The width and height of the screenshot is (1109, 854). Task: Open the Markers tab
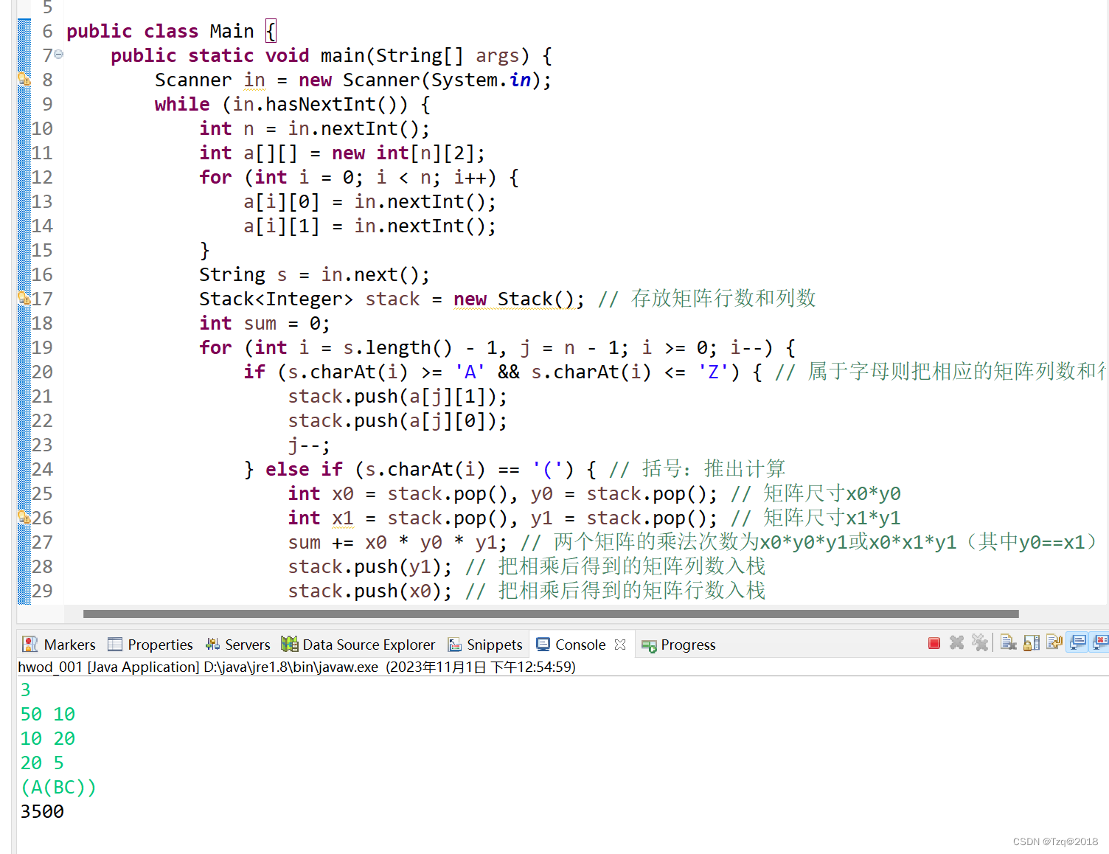(59, 645)
